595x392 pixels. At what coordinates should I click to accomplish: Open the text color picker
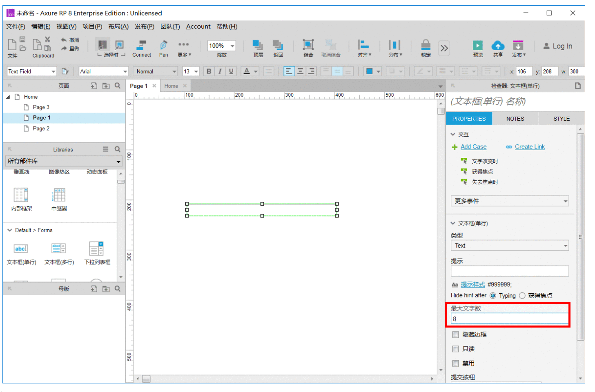(250, 71)
